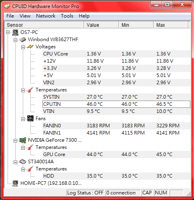The width and height of the screenshot is (194, 200).
Task: Open the View menu
Action: (x=25, y=16)
